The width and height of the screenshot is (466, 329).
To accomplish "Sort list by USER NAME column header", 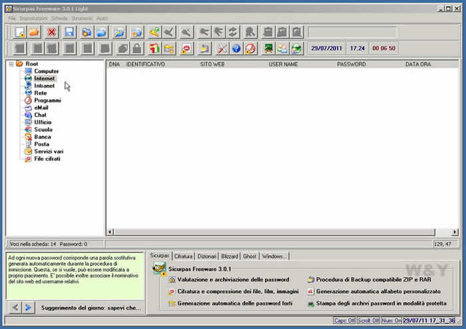I will tap(284, 65).
